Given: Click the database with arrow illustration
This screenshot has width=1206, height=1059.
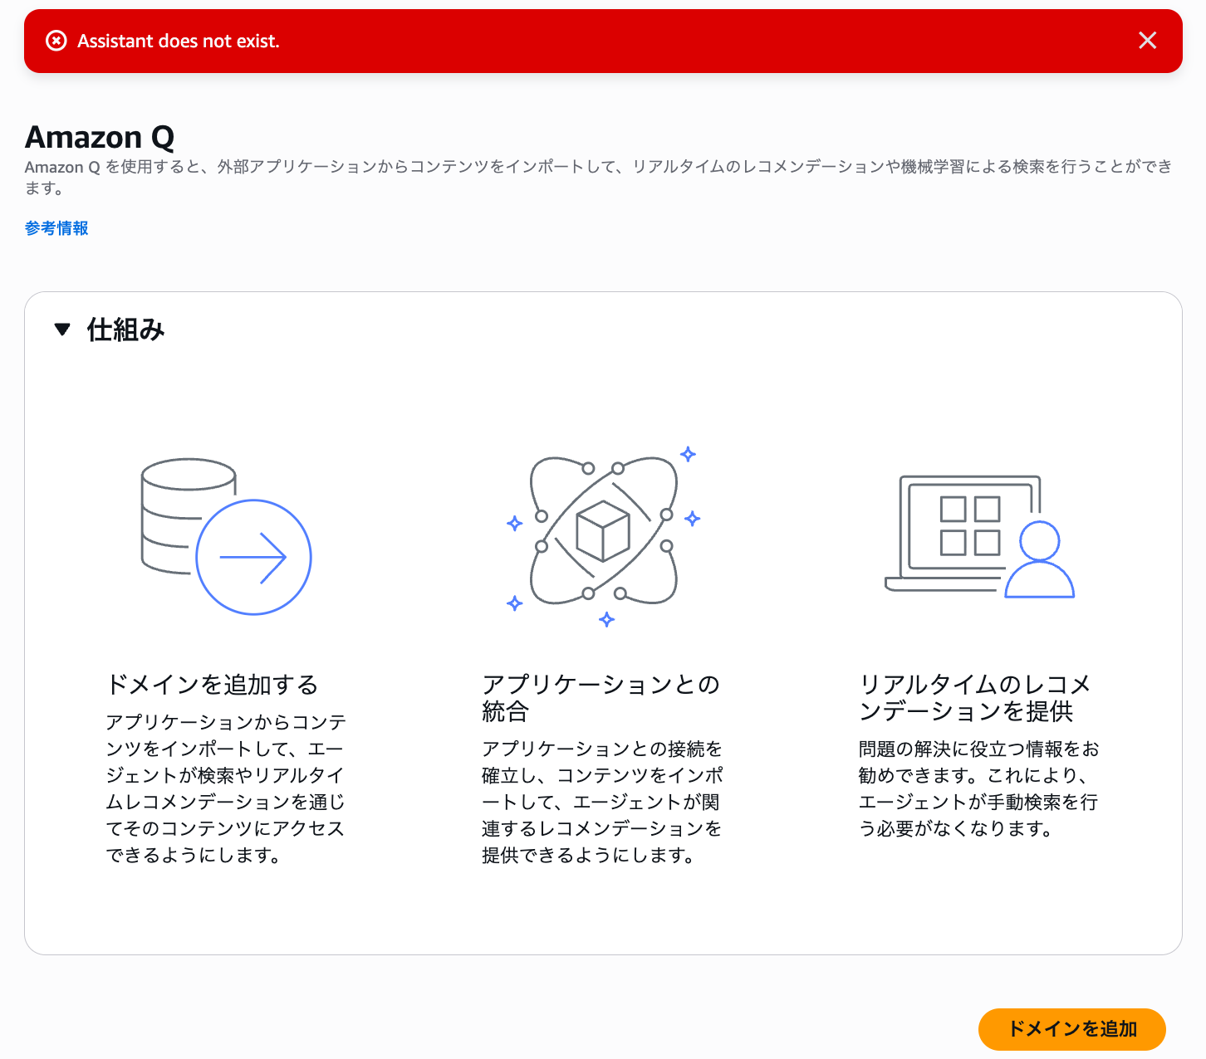Looking at the screenshot, I should pos(226,536).
